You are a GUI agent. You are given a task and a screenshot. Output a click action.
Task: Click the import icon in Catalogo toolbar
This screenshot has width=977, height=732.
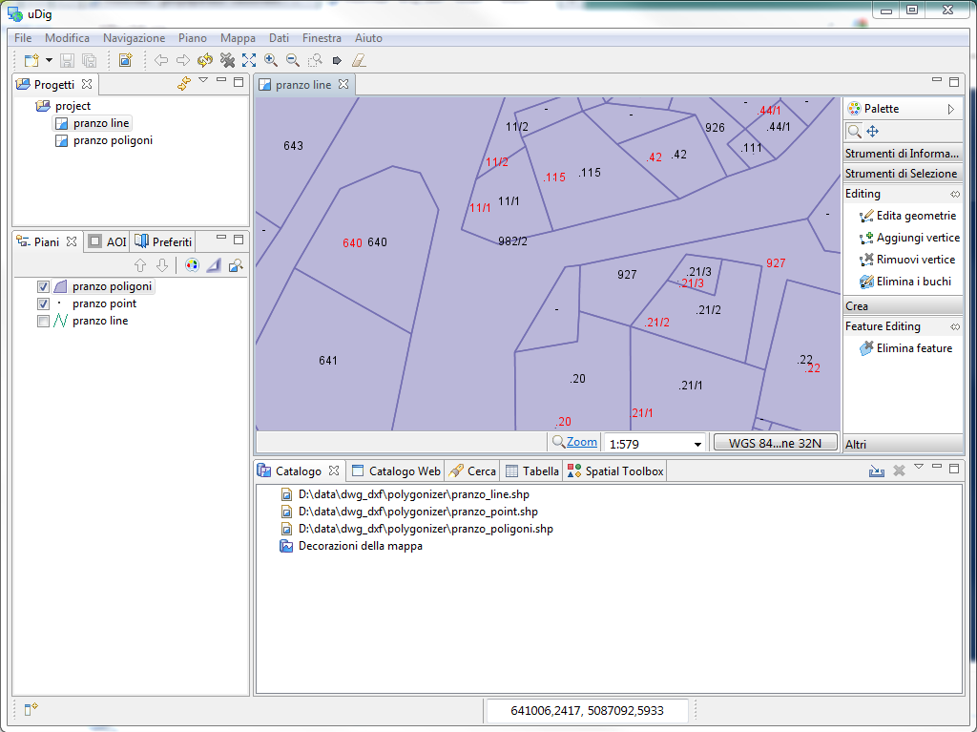click(x=877, y=471)
